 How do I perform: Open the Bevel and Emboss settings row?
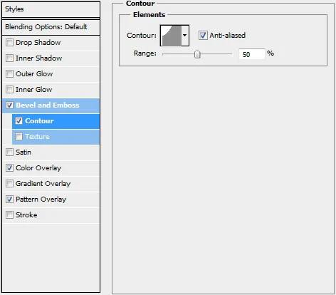click(51, 105)
